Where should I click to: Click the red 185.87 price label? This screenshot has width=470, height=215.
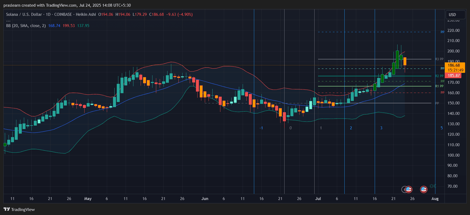[x=453, y=76]
